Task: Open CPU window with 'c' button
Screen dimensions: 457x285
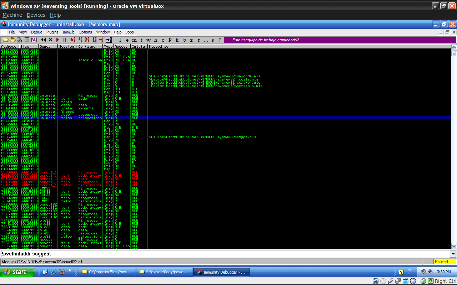Action: [163, 40]
